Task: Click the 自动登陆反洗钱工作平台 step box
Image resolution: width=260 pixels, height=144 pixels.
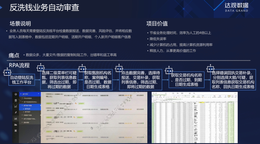Action: click(22, 80)
